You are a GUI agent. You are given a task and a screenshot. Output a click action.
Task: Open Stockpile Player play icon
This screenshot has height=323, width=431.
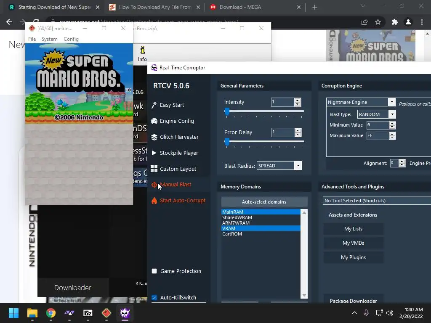(x=154, y=153)
